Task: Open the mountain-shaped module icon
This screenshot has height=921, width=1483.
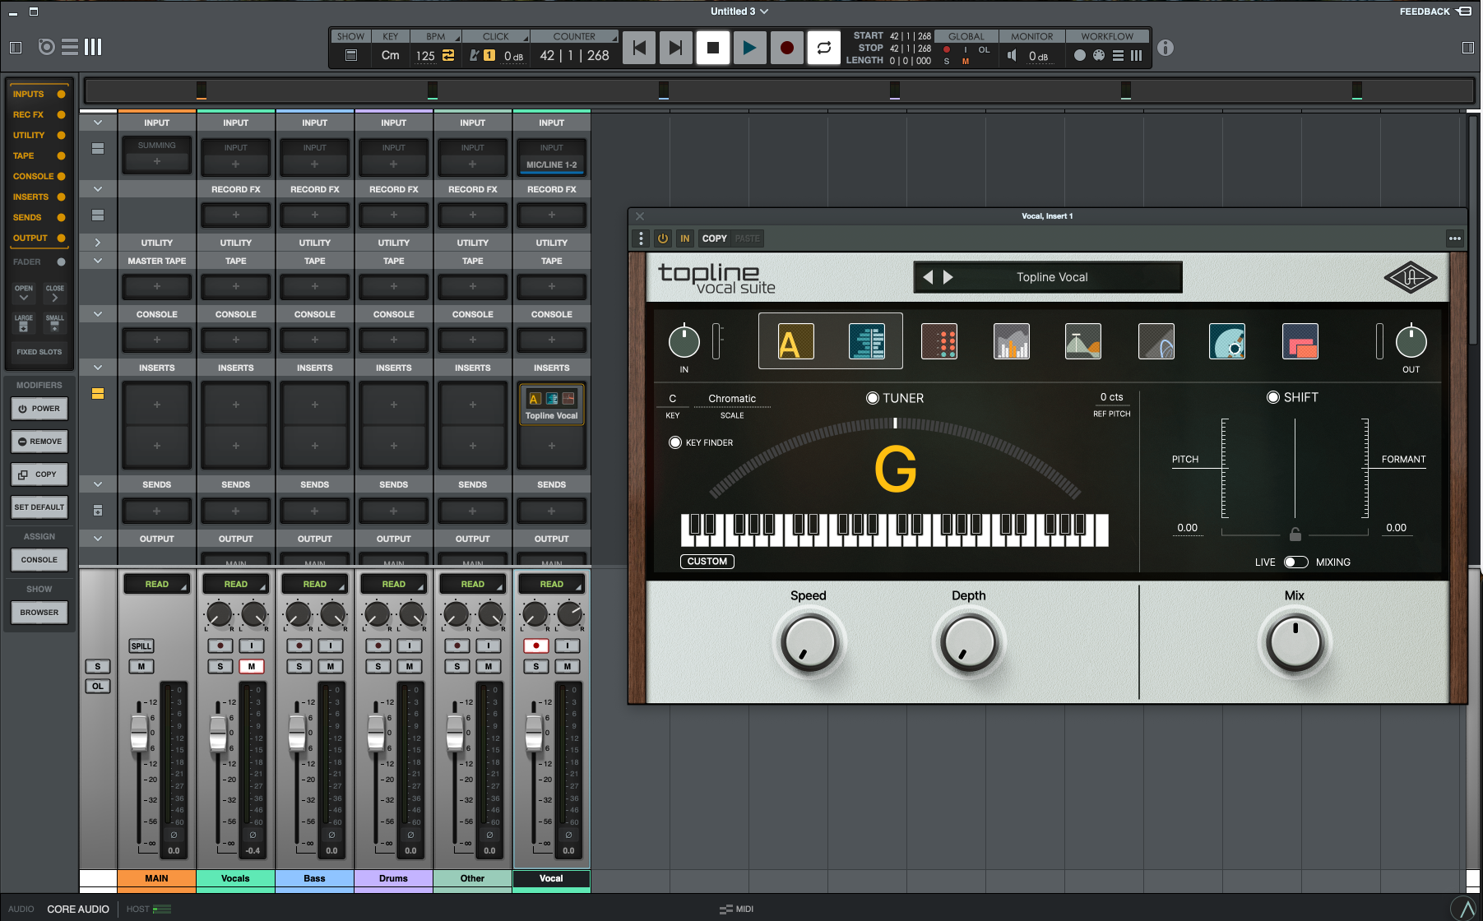Action: [x=1083, y=341]
